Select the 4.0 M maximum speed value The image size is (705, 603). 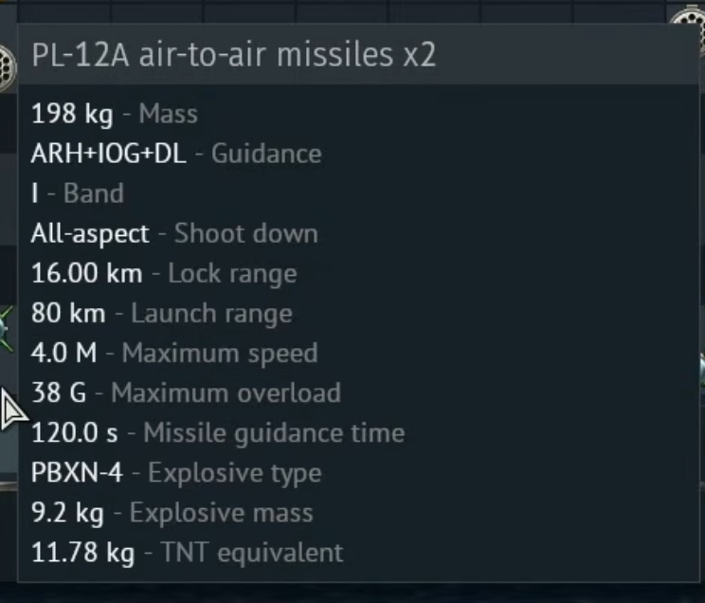[x=64, y=354]
